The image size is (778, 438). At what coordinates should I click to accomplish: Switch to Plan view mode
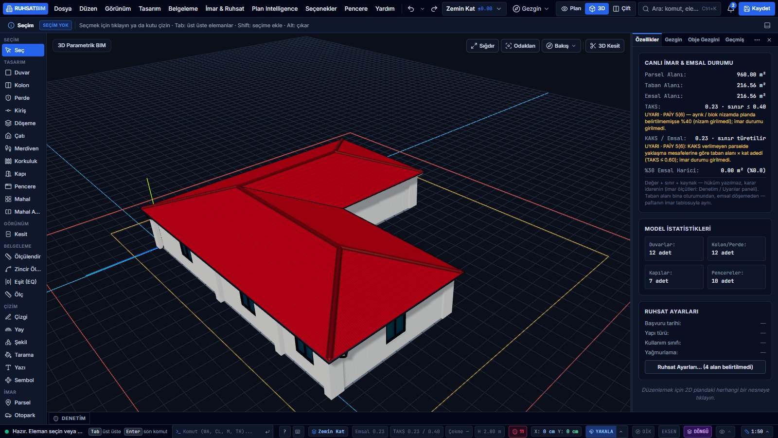click(571, 9)
